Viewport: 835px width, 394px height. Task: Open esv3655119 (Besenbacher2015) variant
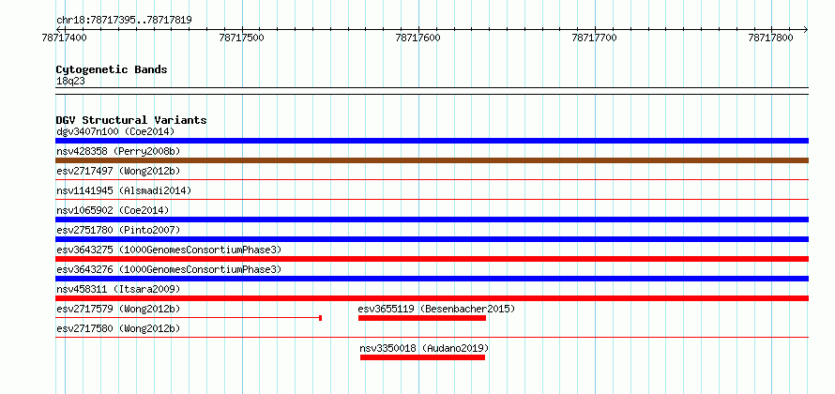click(x=436, y=309)
